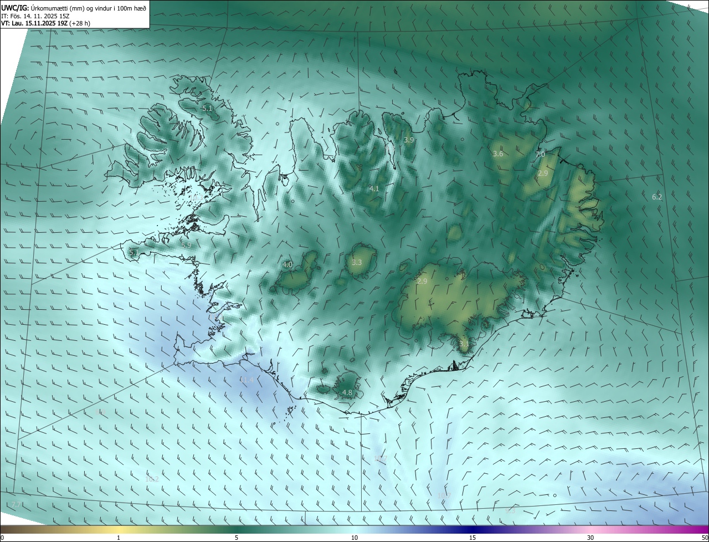Click the 1 tick on the color scale
This screenshot has height=542, width=709.
(x=119, y=538)
